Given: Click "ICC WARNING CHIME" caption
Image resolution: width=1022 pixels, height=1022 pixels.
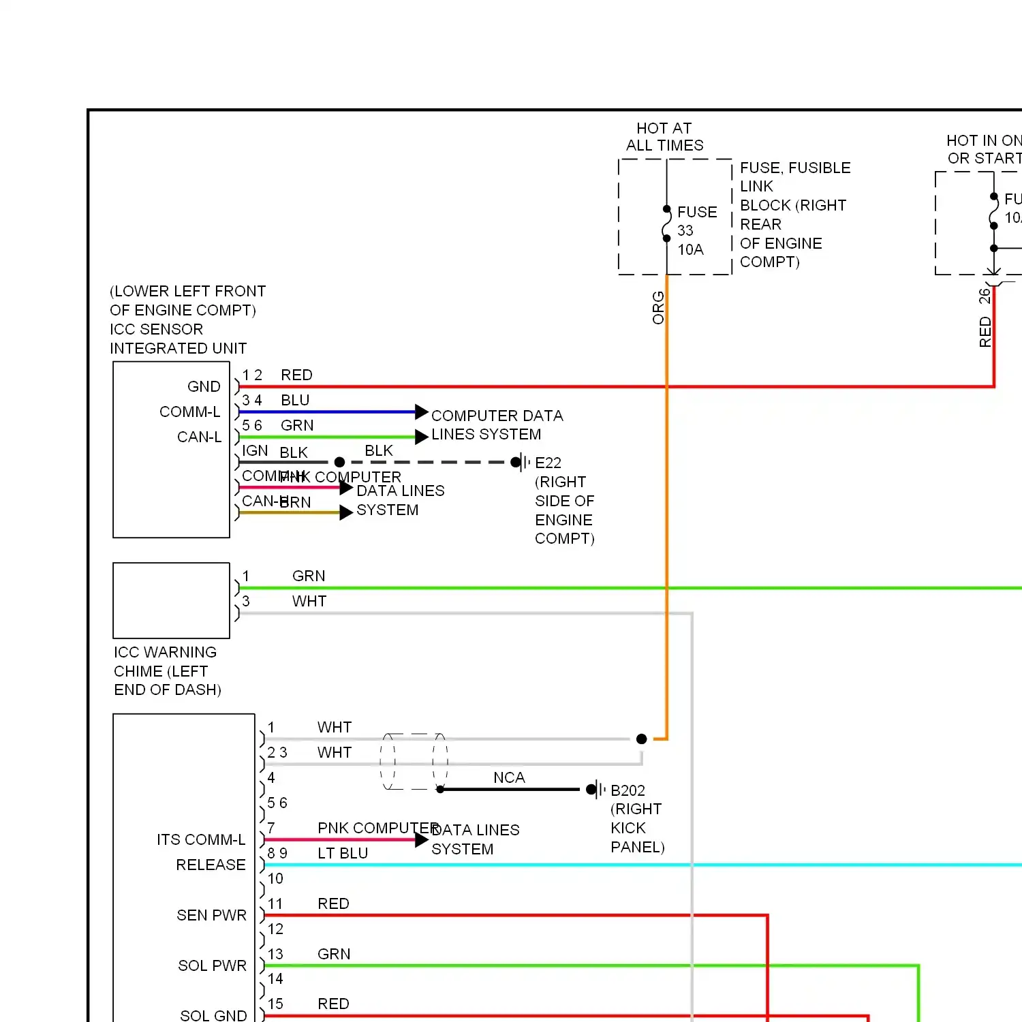Looking at the screenshot, I should pos(167,670).
